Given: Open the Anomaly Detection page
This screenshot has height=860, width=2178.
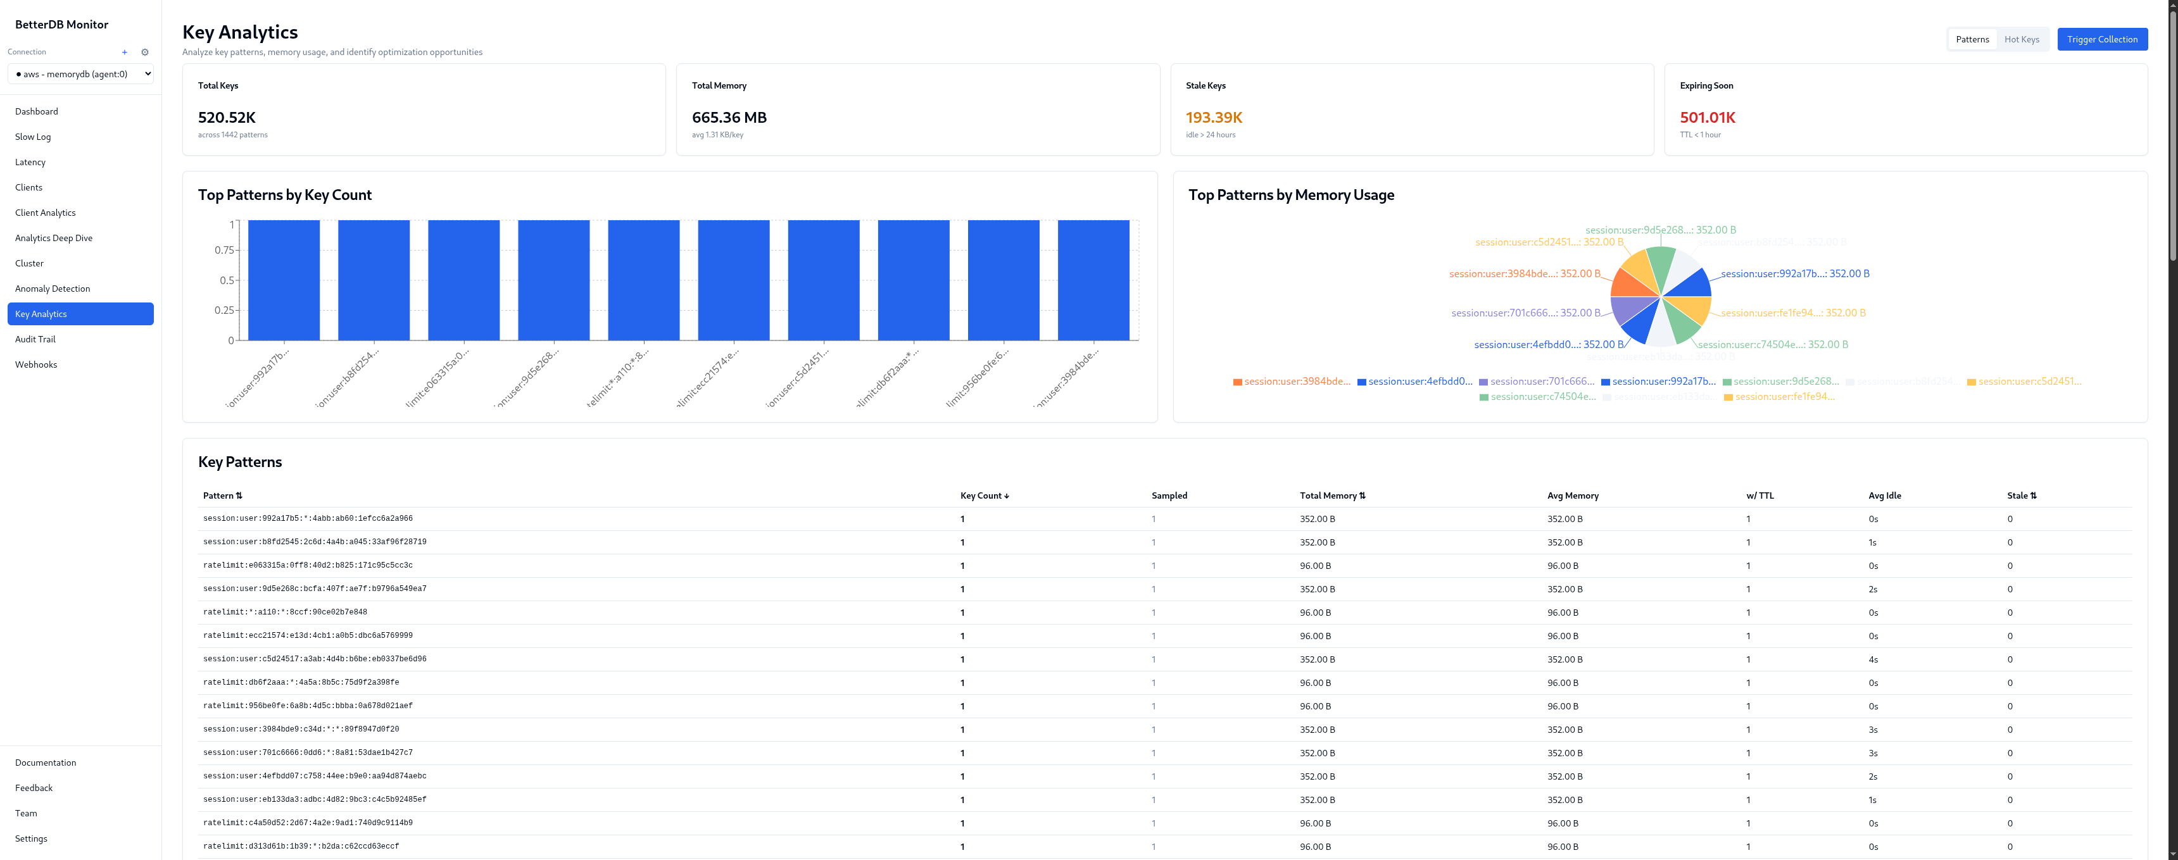Looking at the screenshot, I should tap(53, 288).
